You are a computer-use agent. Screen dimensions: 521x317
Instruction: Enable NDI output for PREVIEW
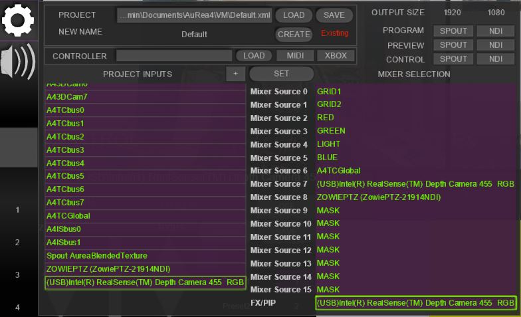[x=496, y=45]
